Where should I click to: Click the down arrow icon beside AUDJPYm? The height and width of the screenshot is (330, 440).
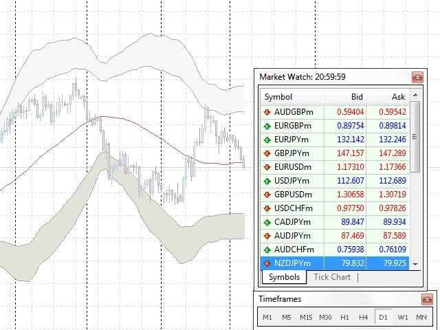point(267,236)
